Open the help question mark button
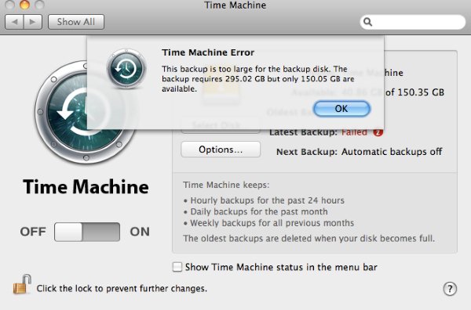471x310 pixels. click(x=450, y=289)
